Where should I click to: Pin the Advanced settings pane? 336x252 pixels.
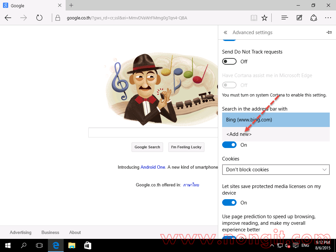tap(329, 32)
